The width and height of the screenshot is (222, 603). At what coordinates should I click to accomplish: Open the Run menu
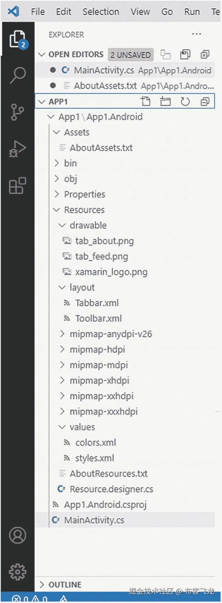tap(192, 11)
